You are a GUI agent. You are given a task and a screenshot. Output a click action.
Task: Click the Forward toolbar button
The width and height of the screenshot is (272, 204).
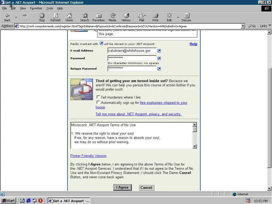[x=24, y=17]
